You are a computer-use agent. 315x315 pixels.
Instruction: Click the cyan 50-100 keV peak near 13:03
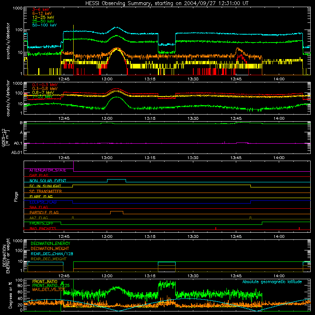pos(116,28)
